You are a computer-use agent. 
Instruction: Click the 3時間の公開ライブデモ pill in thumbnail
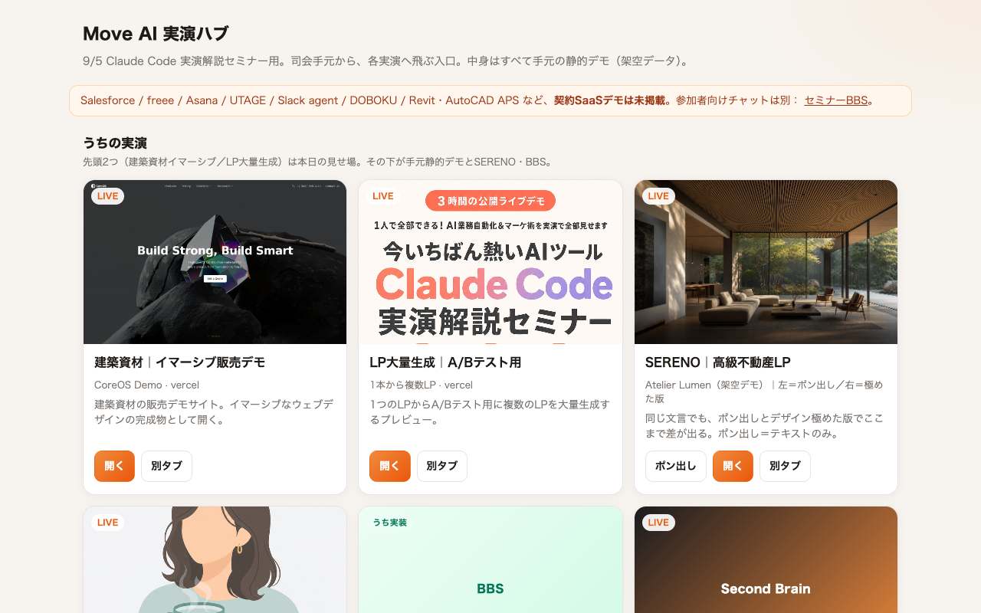coord(490,201)
